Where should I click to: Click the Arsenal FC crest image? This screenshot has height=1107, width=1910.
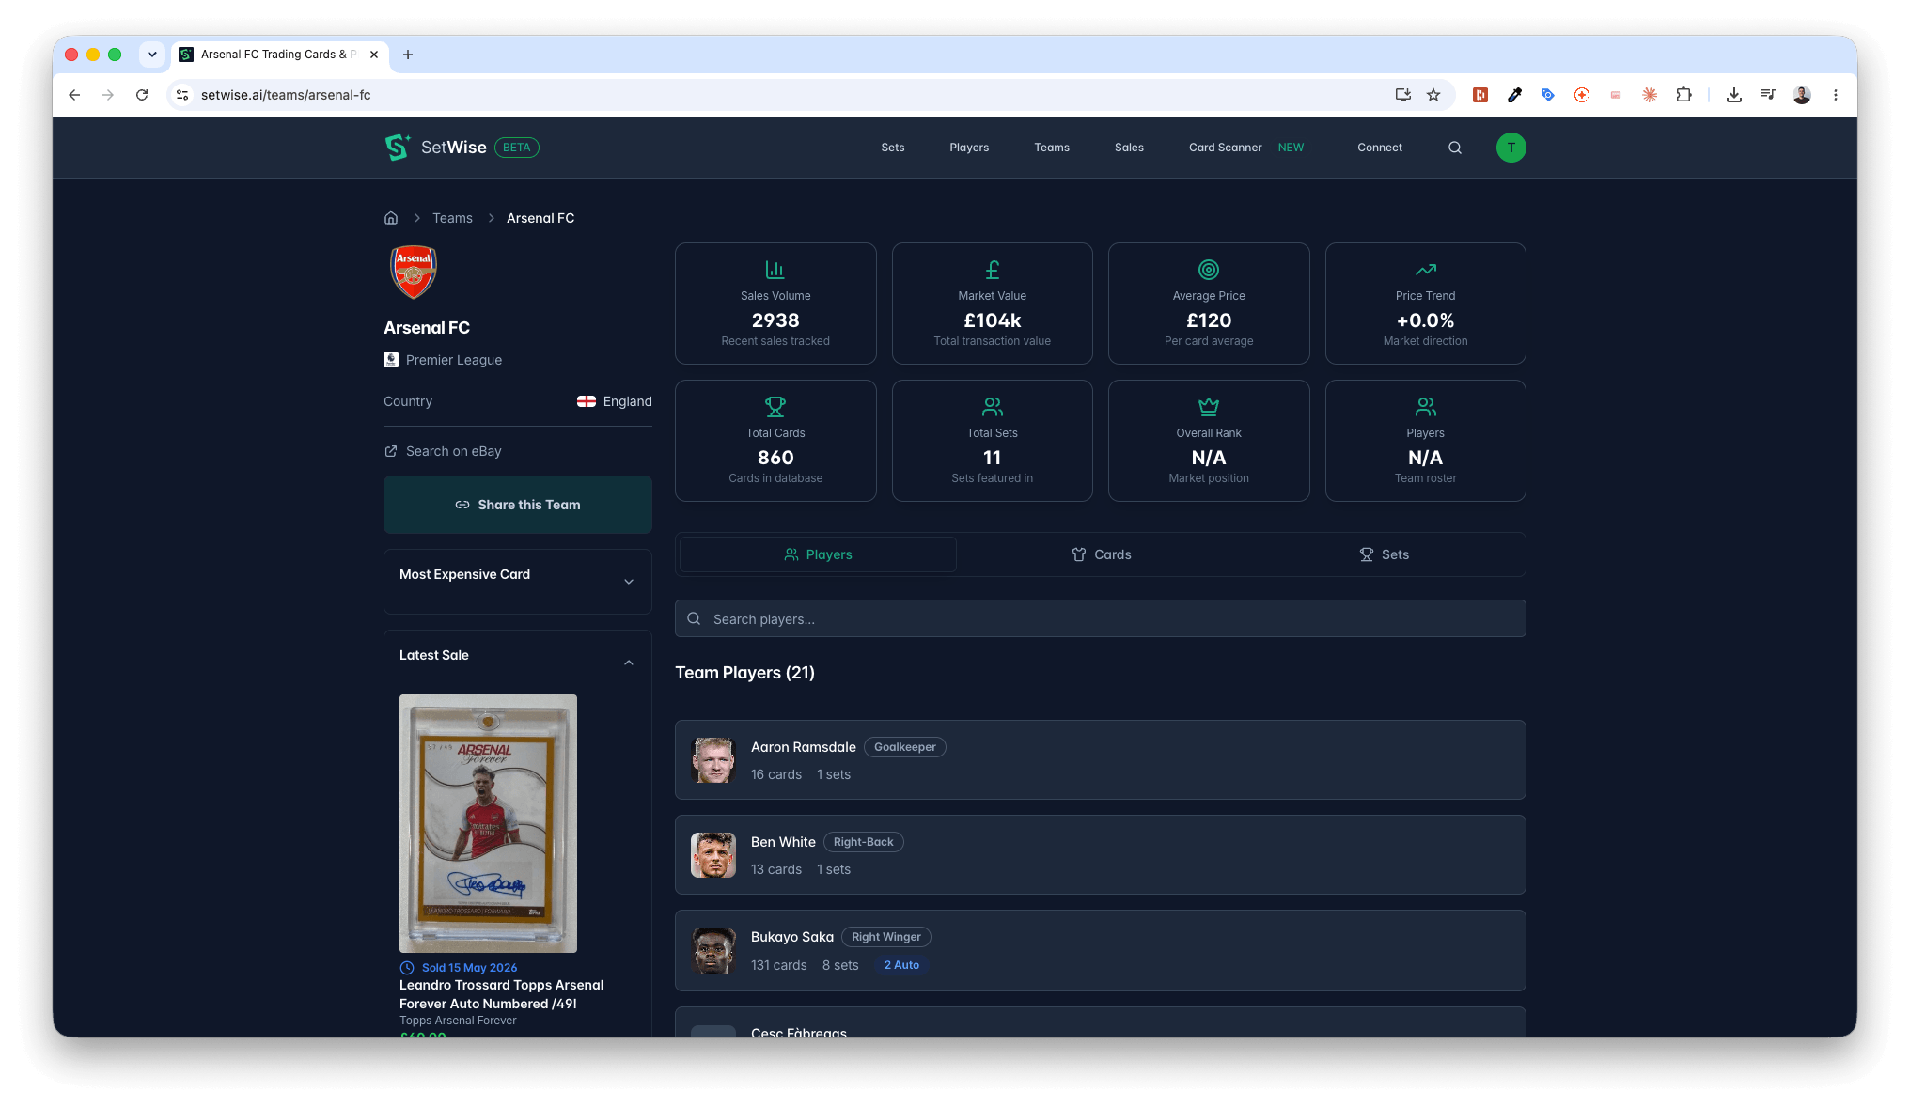click(x=414, y=273)
